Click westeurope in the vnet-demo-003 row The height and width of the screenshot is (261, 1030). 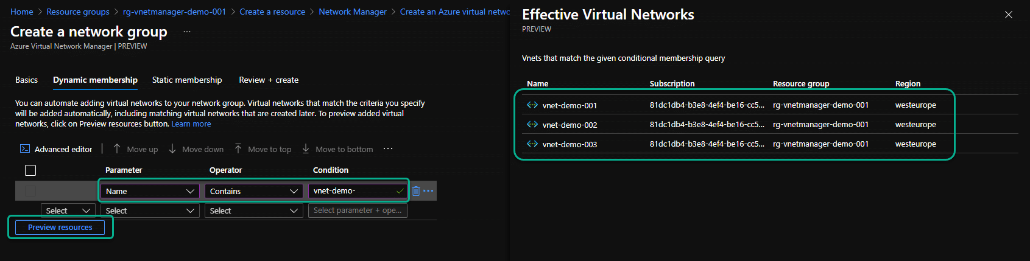(915, 144)
